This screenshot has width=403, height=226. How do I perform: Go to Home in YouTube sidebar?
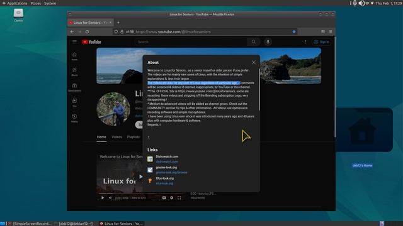[74, 56]
